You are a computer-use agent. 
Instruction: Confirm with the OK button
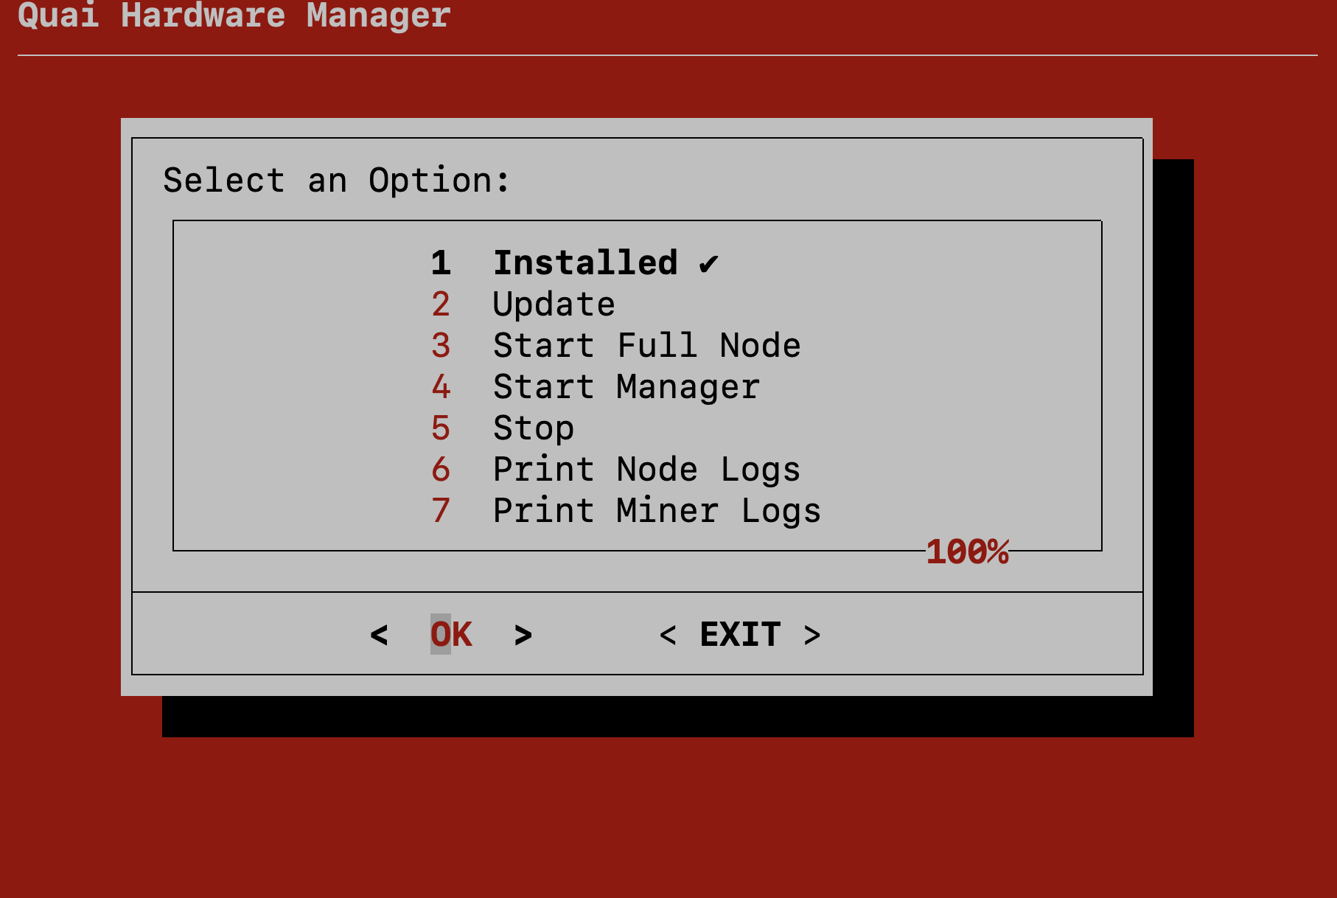tap(451, 635)
